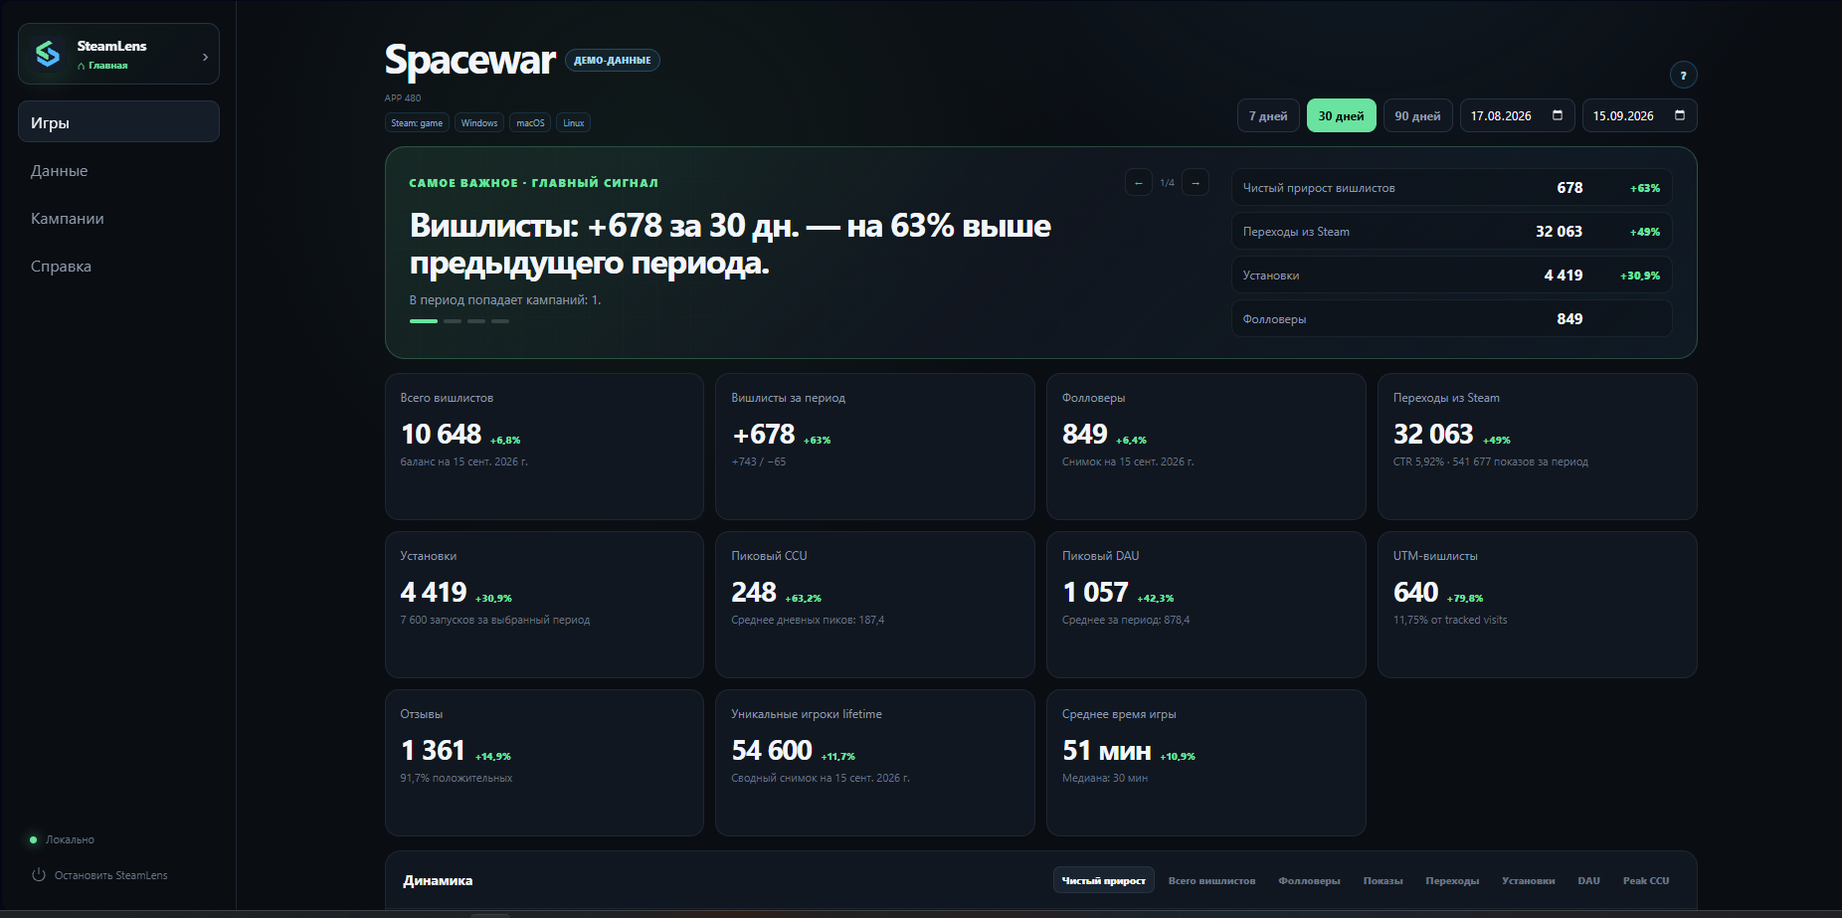Open help via question mark icon

tap(1683, 76)
